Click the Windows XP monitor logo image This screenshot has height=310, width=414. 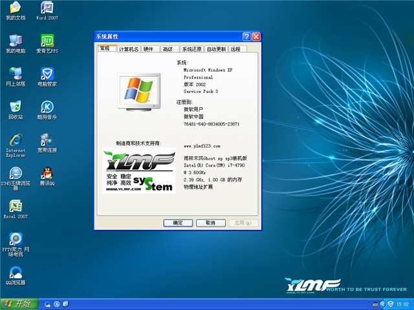pos(139,92)
